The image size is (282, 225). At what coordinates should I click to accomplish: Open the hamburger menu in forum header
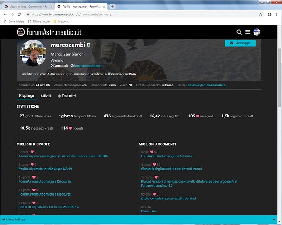(248, 32)
